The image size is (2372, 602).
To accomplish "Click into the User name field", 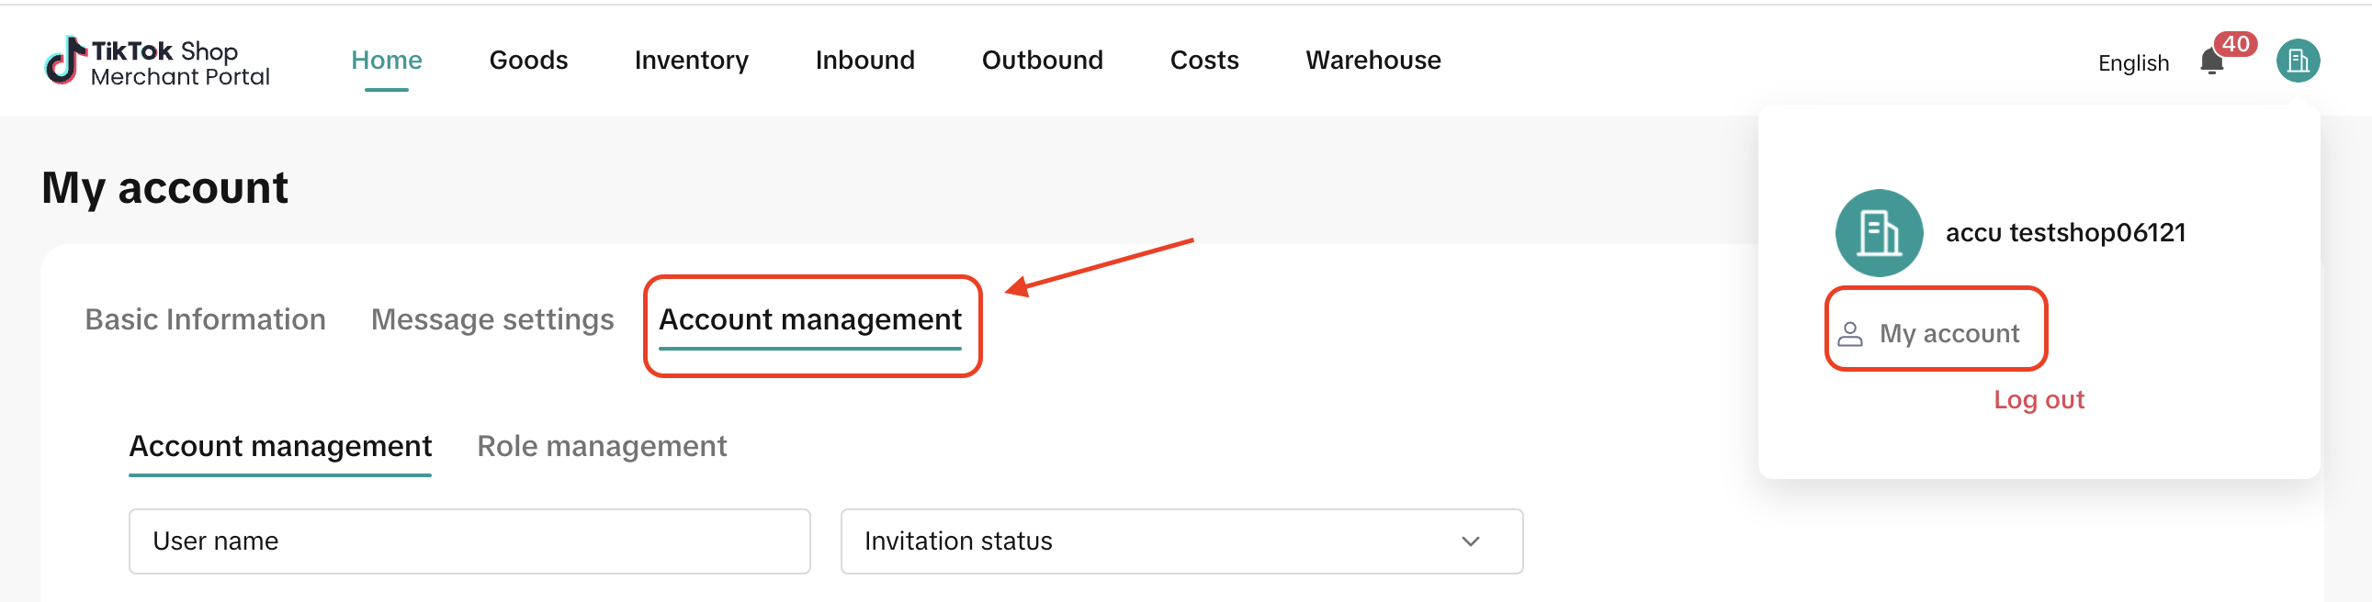I will pos(469,541).
